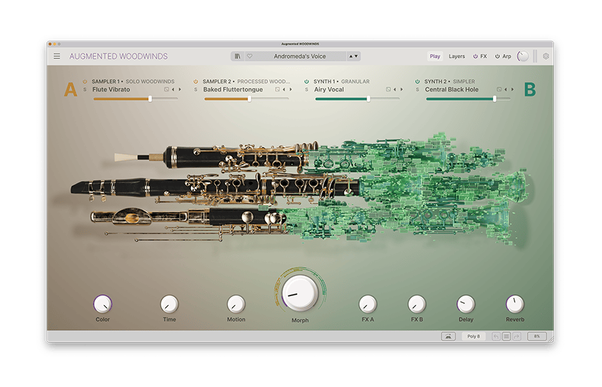602x387 pixels.
Task: Click the macro controls icon left of Poly 8
Action: pyautogui.click(x=448, y=336)
